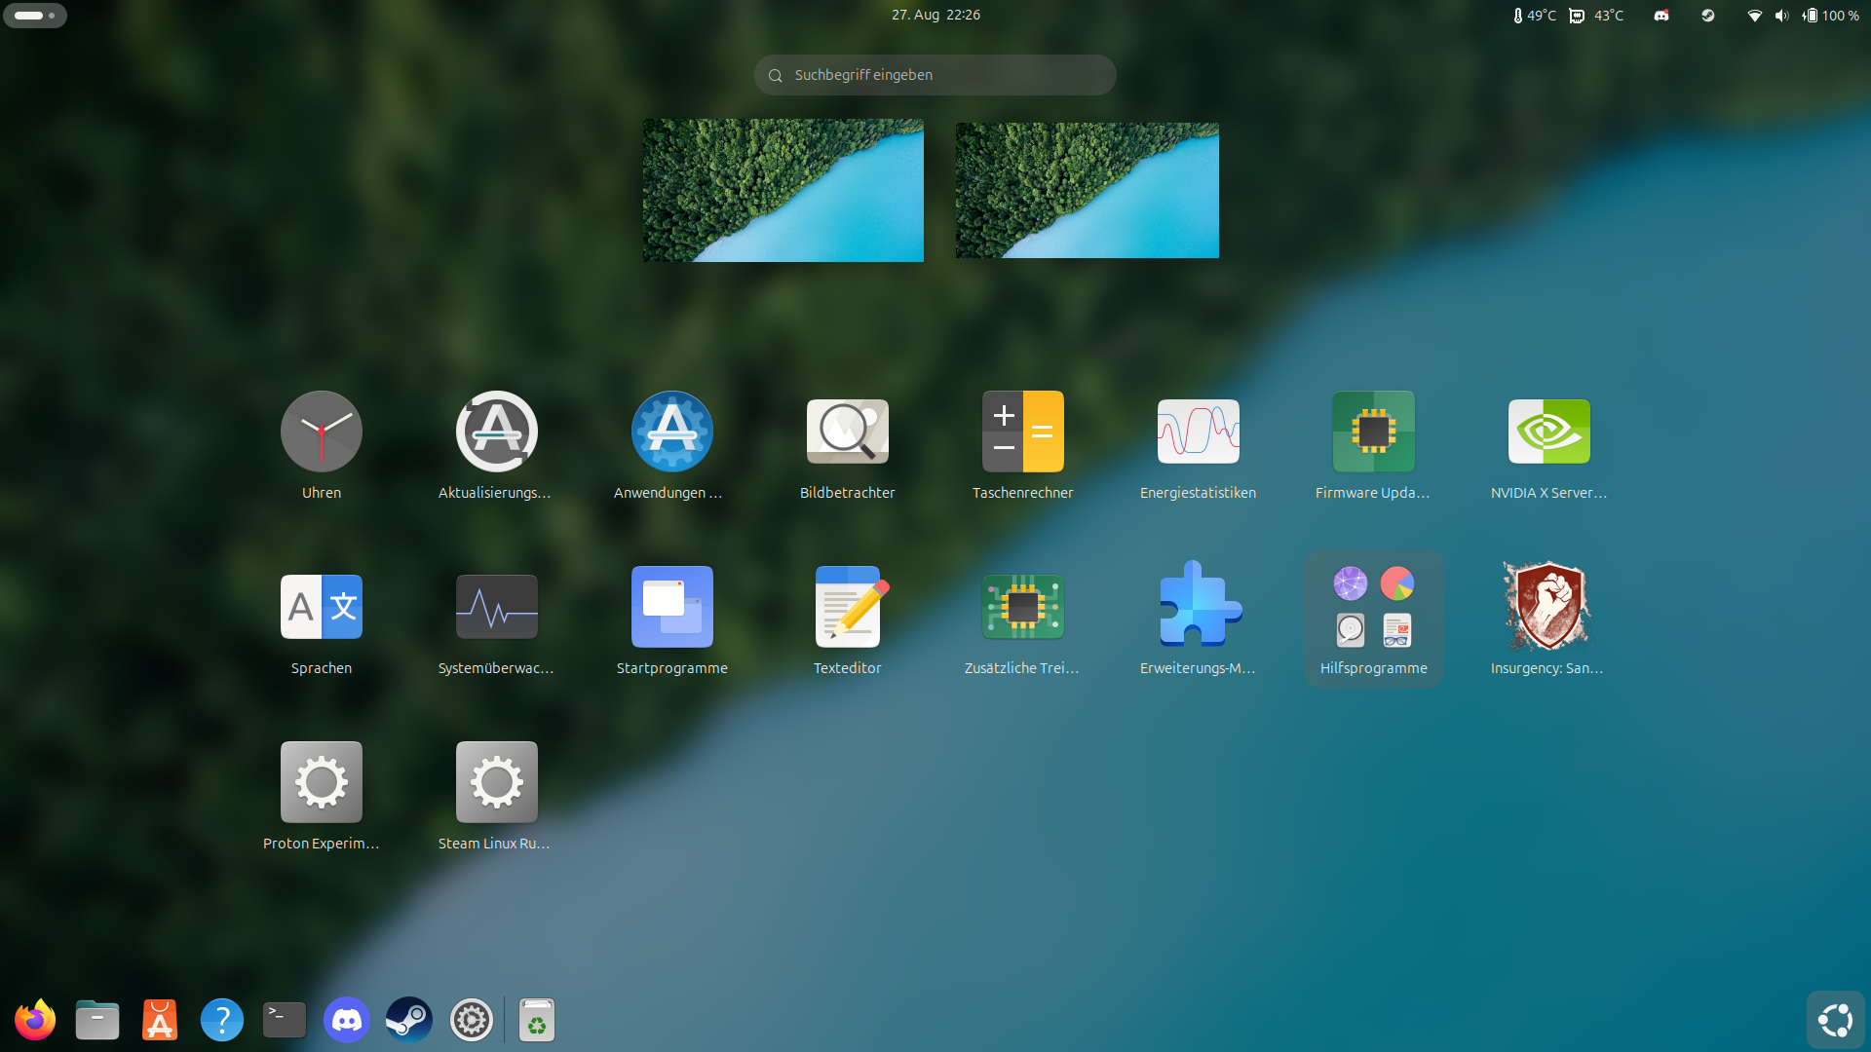This screenshot has height=1052, width=1871.
Task: Click the 43°C GPU temperature indicator
Action: 1596,16
